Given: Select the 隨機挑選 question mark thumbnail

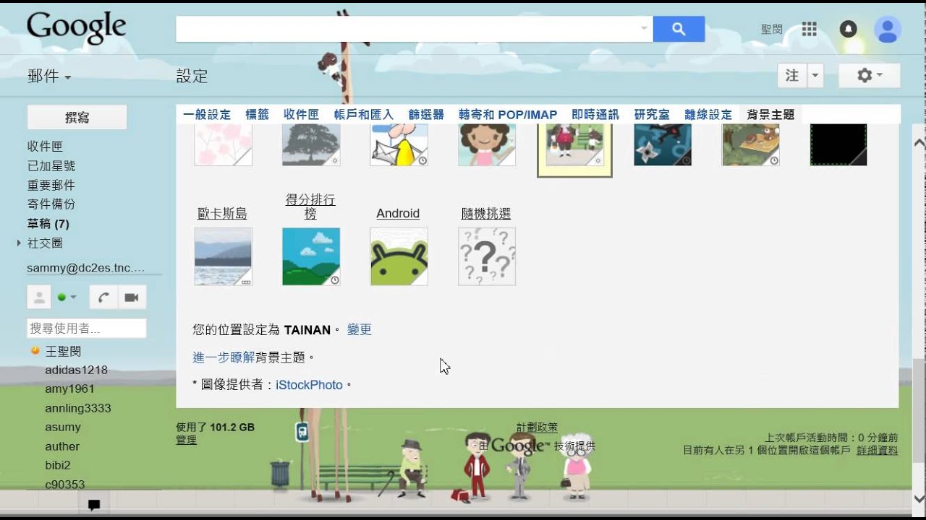Looking at the screenshot, I should [x=487, y=256].
